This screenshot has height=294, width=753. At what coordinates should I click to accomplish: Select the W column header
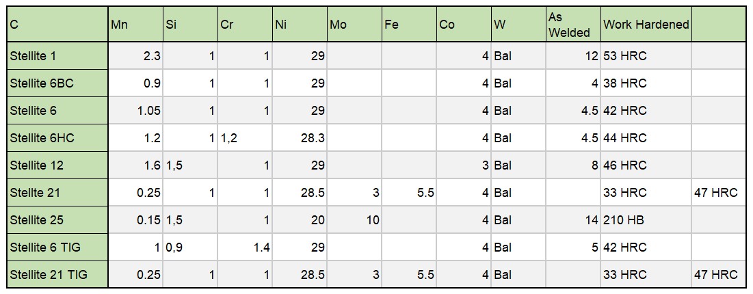518,25
